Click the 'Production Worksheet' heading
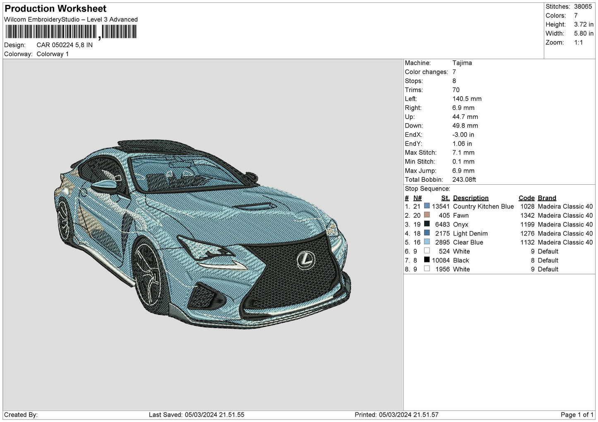The height and width of the screenshot is (422, 598). [x=55, y=9]
